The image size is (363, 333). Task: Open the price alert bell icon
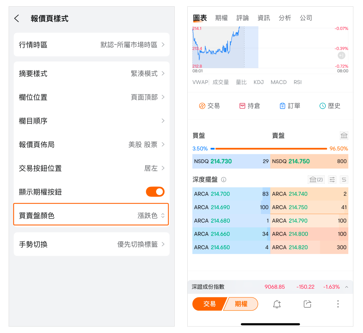pos(277,304)
